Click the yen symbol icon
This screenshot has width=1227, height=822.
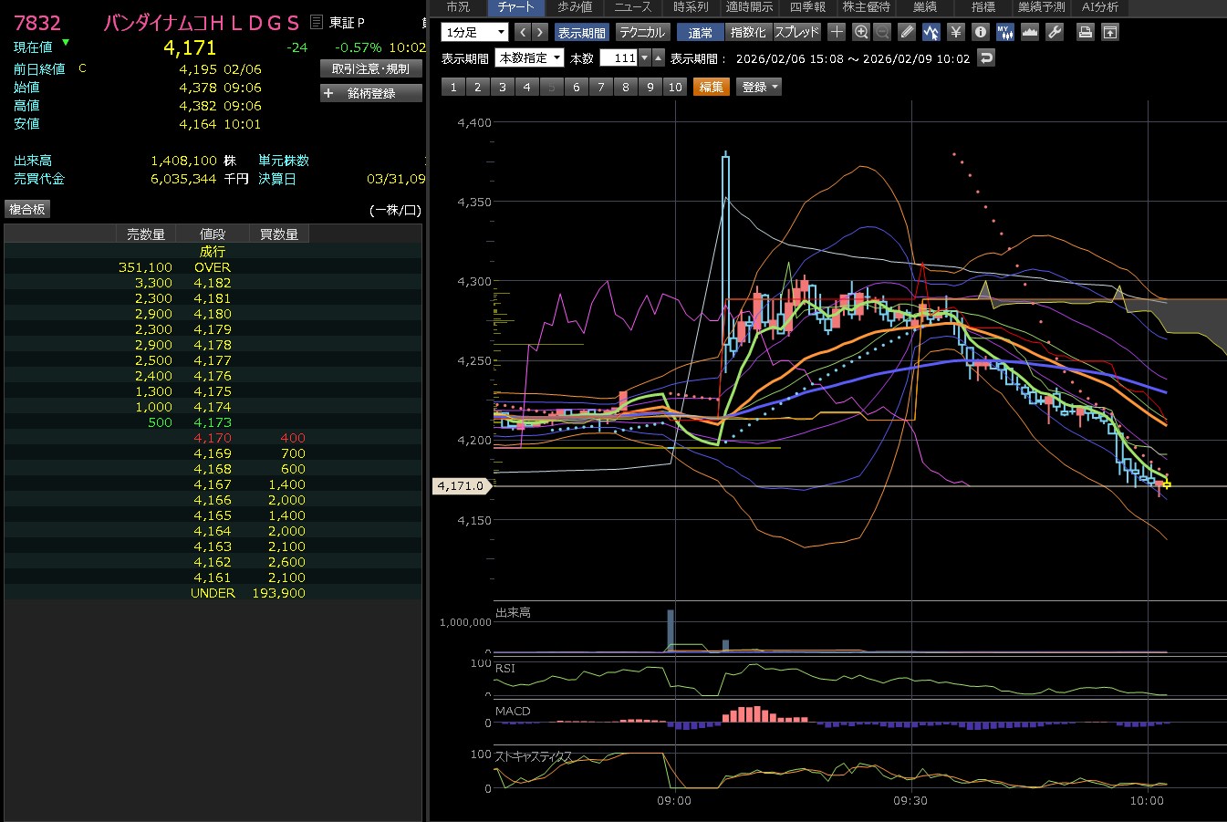956,32
